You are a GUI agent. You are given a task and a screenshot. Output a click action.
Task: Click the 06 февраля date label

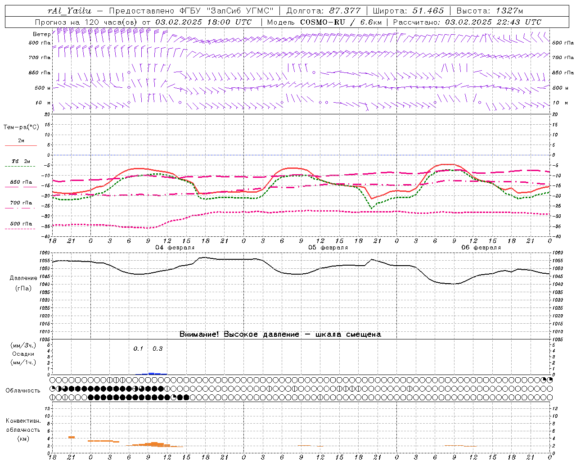(x=481, y=248)
